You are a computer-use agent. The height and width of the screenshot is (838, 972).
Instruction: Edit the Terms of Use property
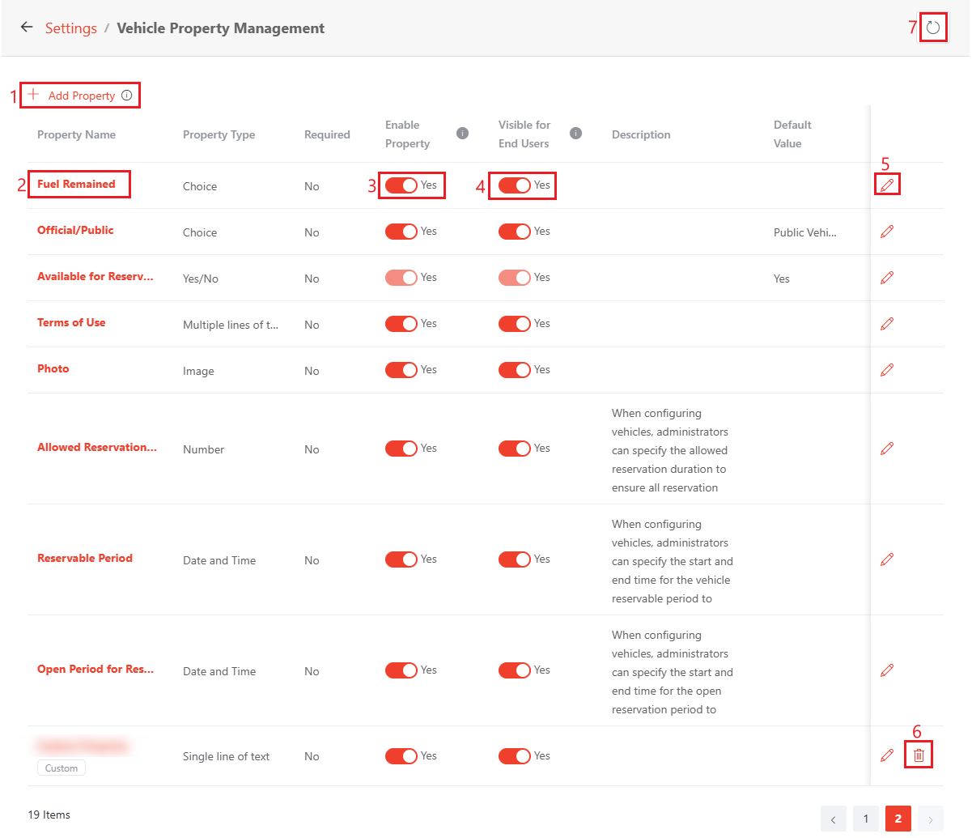pyautogui.click(x=887, y=324)
